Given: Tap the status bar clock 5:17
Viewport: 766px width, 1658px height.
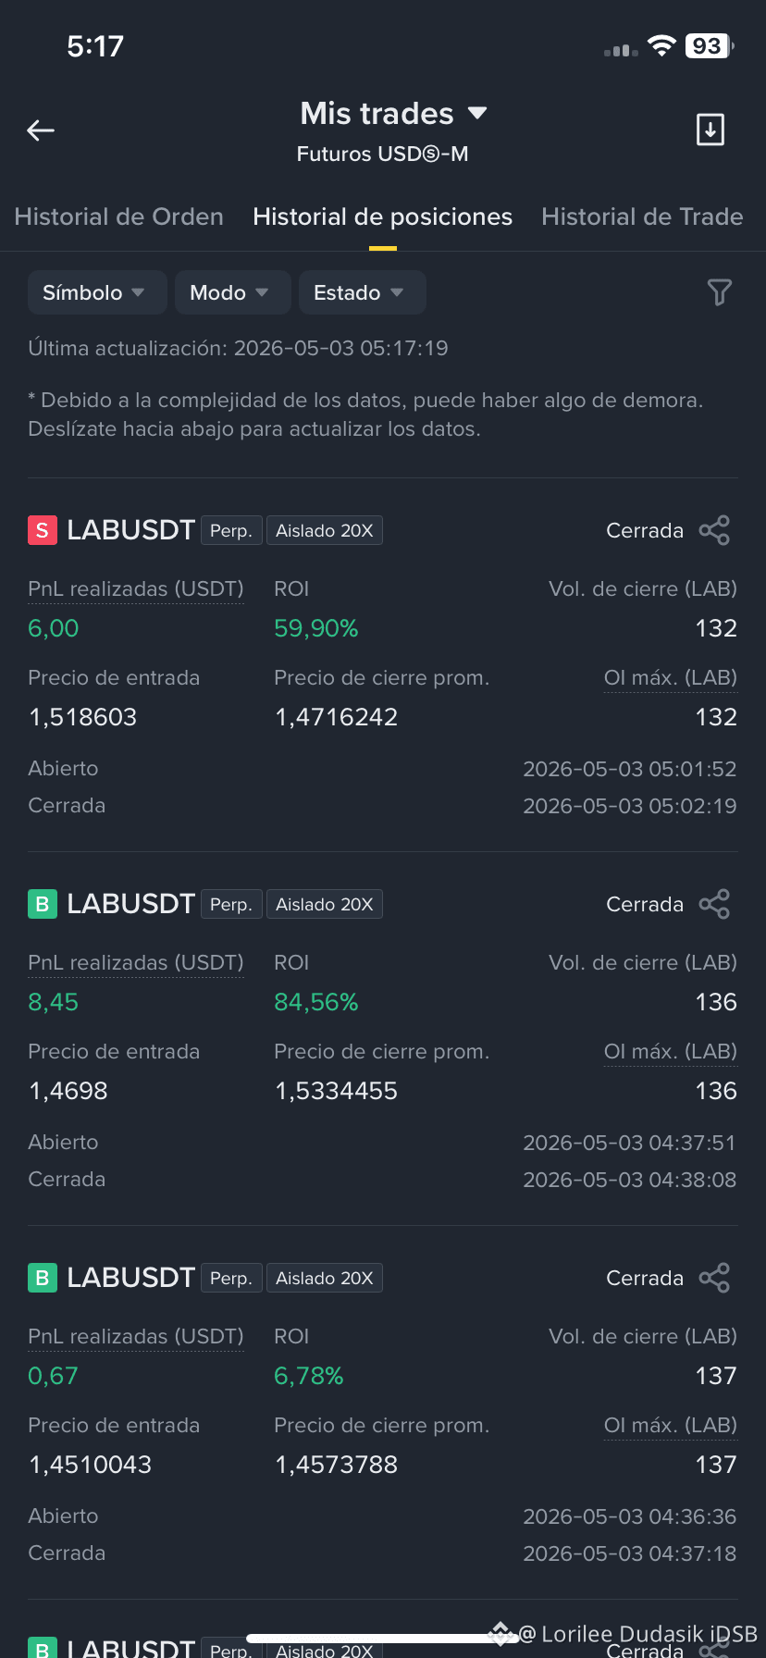Looking at the screenshot, I should click(x=95, y=45).
